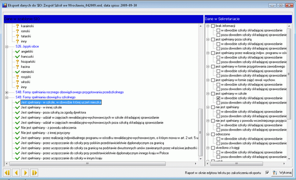Click the green checkmark icon beside angielski
Screen dimensions: 296x180
(17, 51)
